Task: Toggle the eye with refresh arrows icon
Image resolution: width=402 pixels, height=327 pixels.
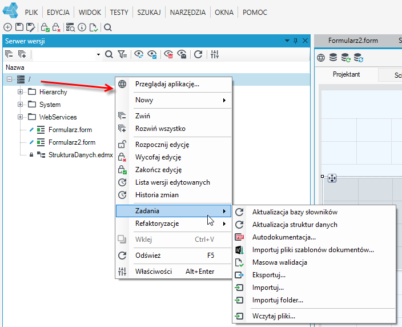Action: coord(139,54)
